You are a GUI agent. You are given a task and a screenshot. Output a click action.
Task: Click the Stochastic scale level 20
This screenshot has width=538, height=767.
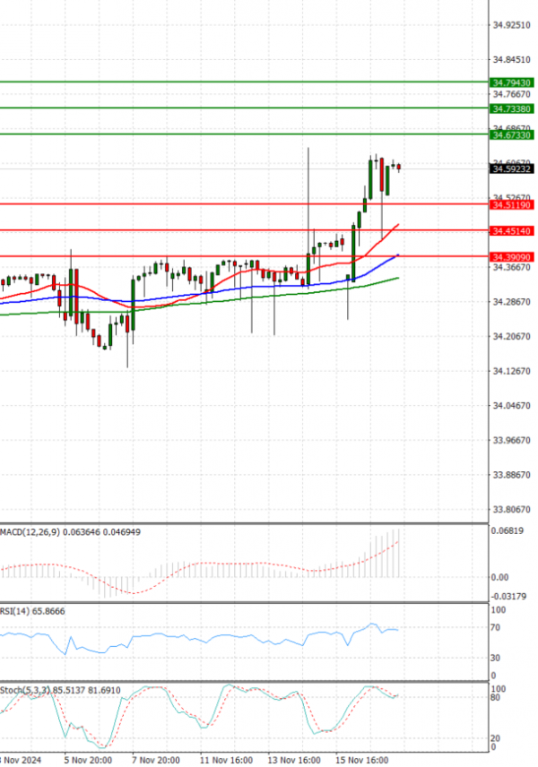coord(496,738)
